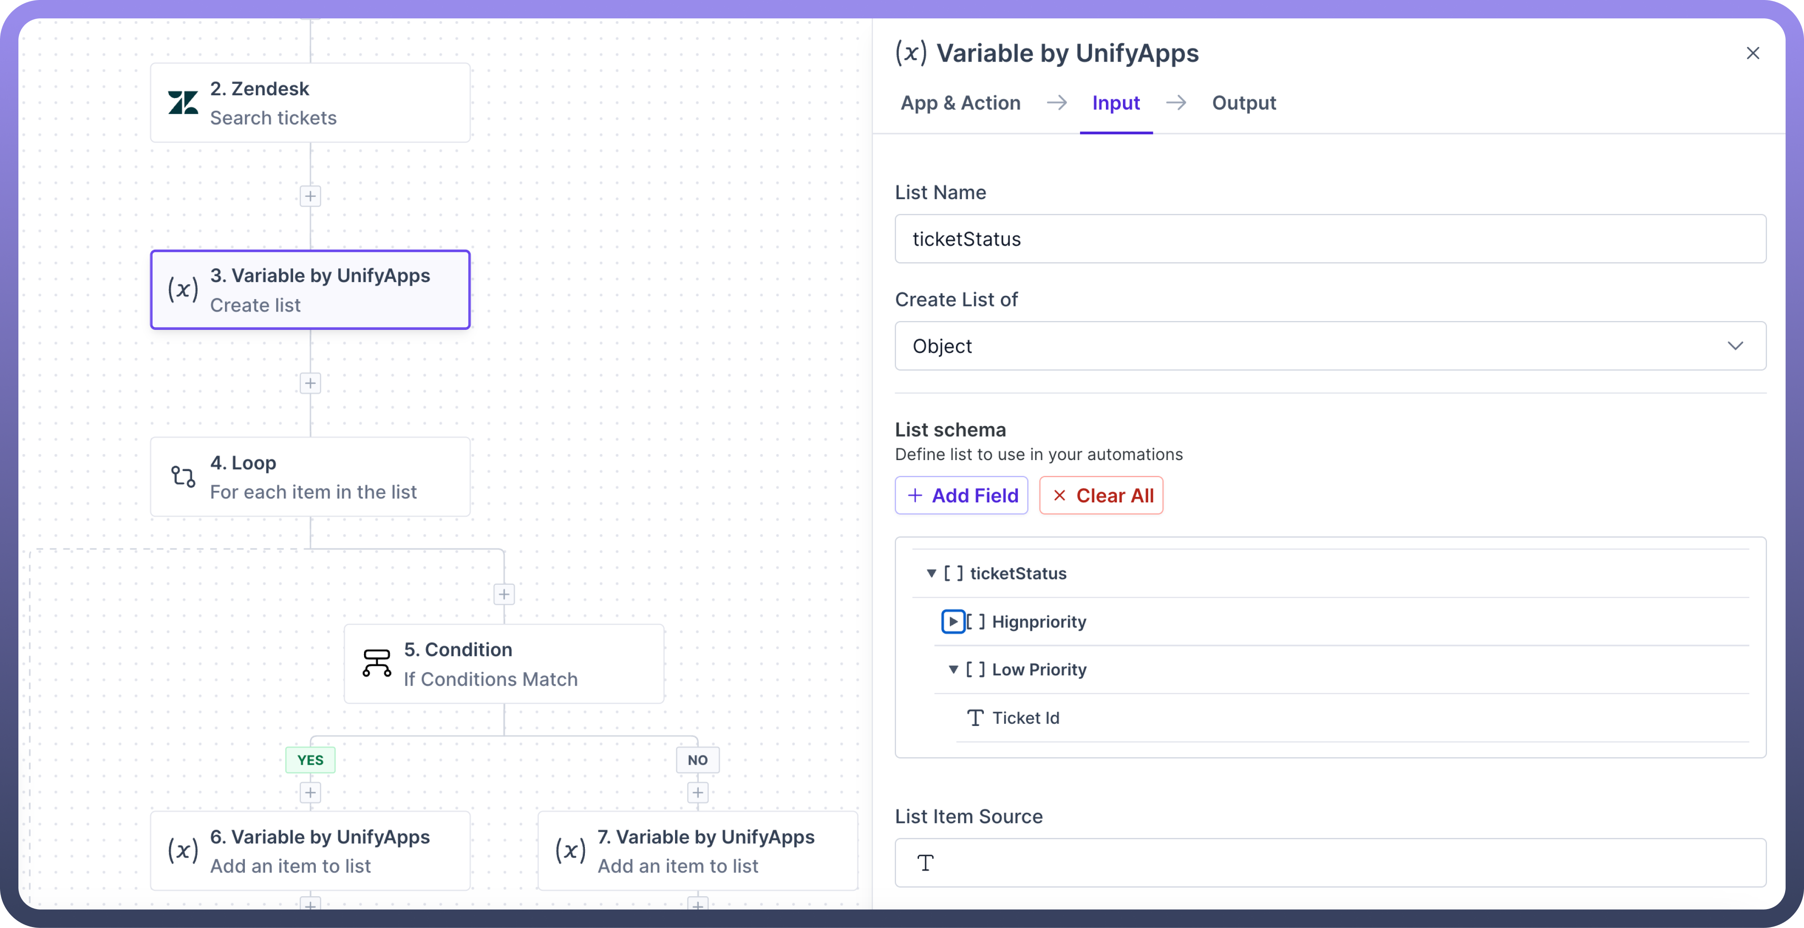Collapse the Low Priority schema node
Screen dimensions: 1804x928
coord(953,669)
